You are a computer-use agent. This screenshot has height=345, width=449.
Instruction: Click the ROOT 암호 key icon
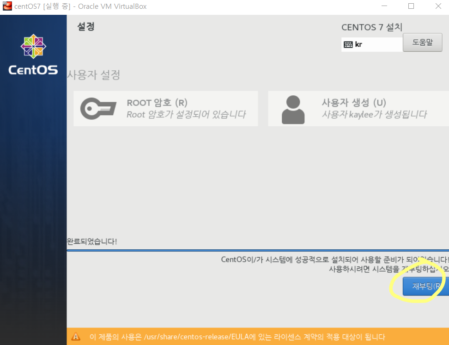(x=98, y=109)
